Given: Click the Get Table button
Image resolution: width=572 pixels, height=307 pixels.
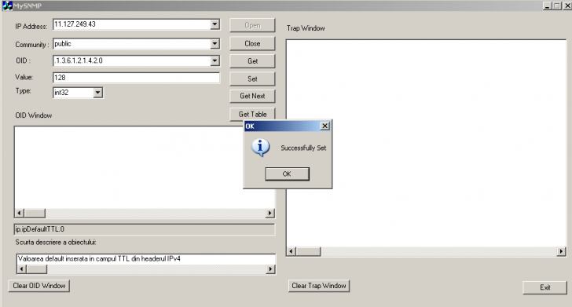Looking at the screenshot, I should (x=252, y=114).
